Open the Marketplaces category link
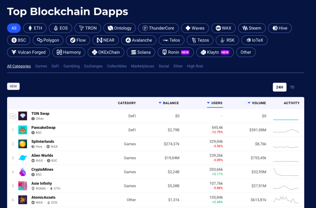Screen dimensions: 316x208 (143, 66)
